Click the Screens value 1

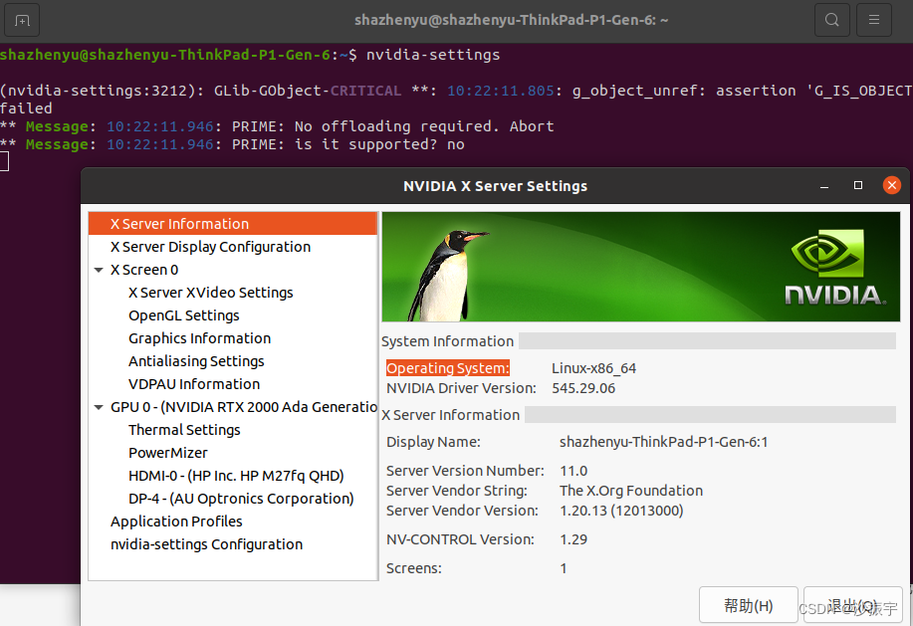(x=564, y=568)
